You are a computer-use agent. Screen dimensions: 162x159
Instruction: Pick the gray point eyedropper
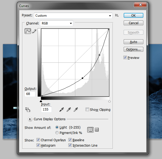[x=69, y=109]
